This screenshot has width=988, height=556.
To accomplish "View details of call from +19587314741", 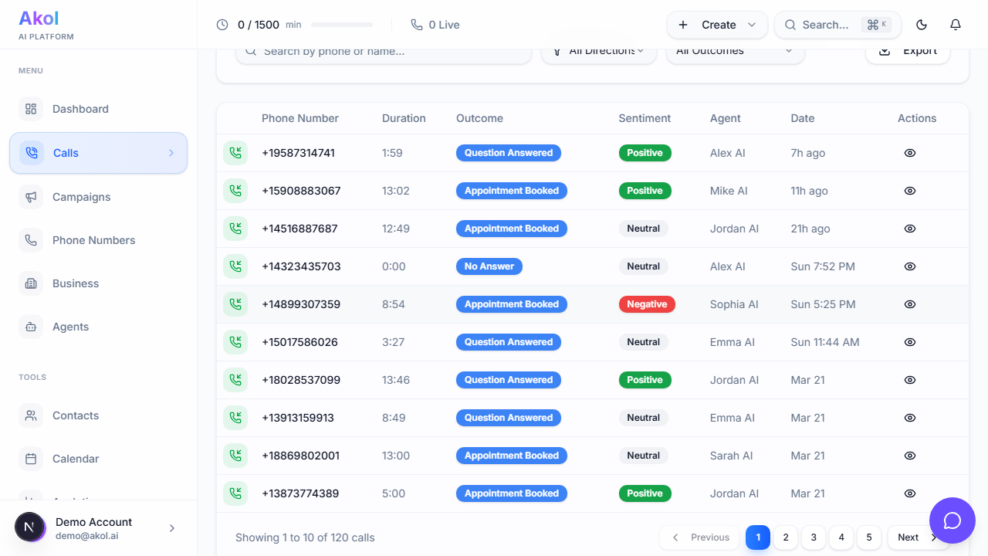I will click(x=909, y=153).
